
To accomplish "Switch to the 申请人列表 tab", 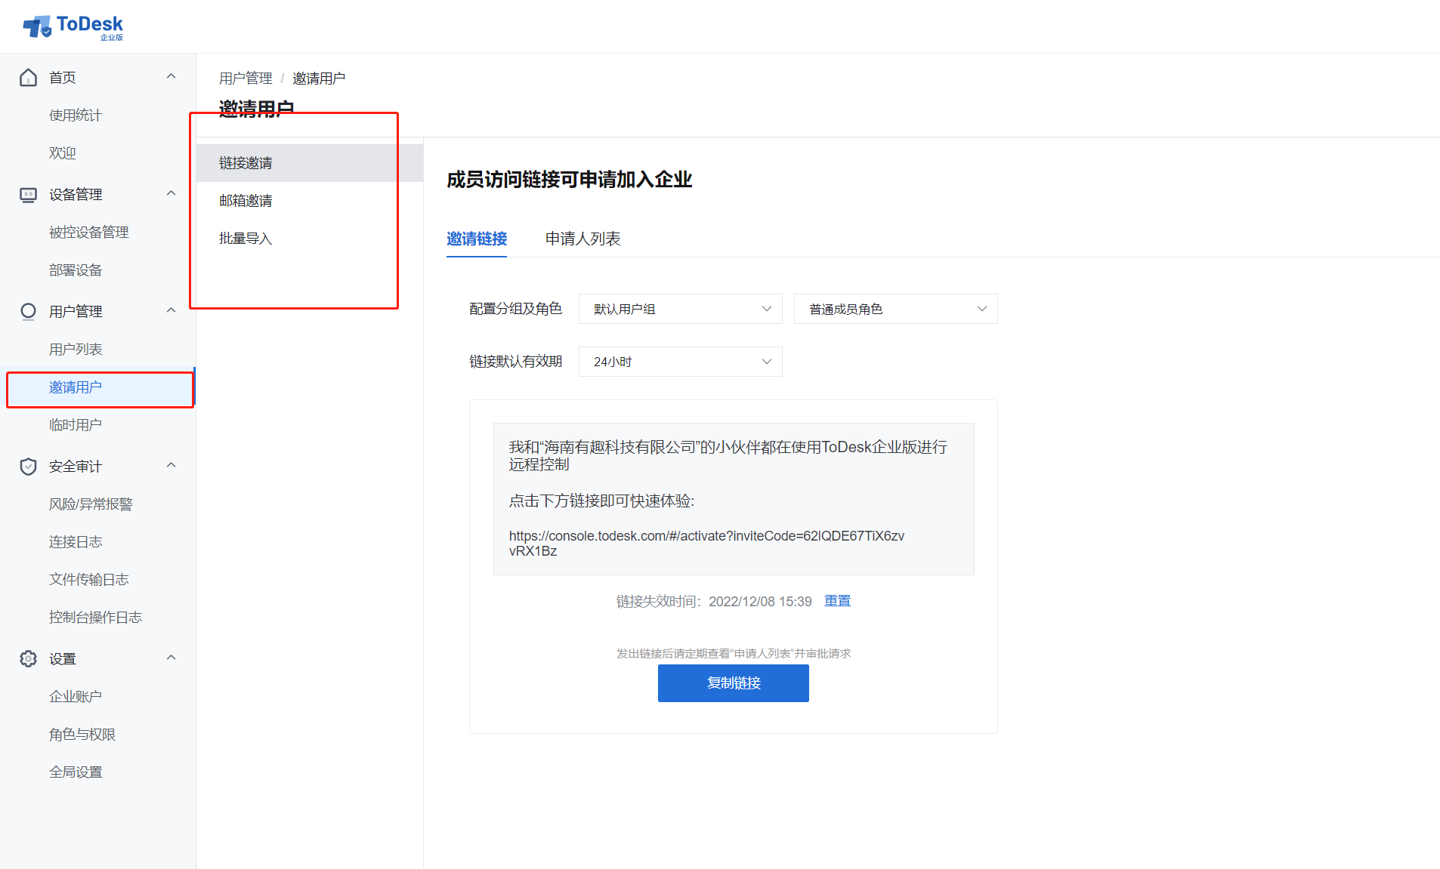I will 582,239.
